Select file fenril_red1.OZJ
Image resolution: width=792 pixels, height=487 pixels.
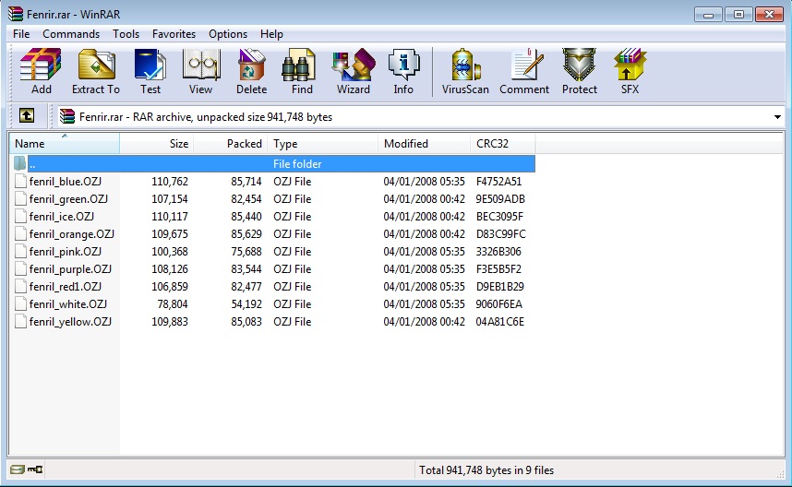(x=66, y=287)
